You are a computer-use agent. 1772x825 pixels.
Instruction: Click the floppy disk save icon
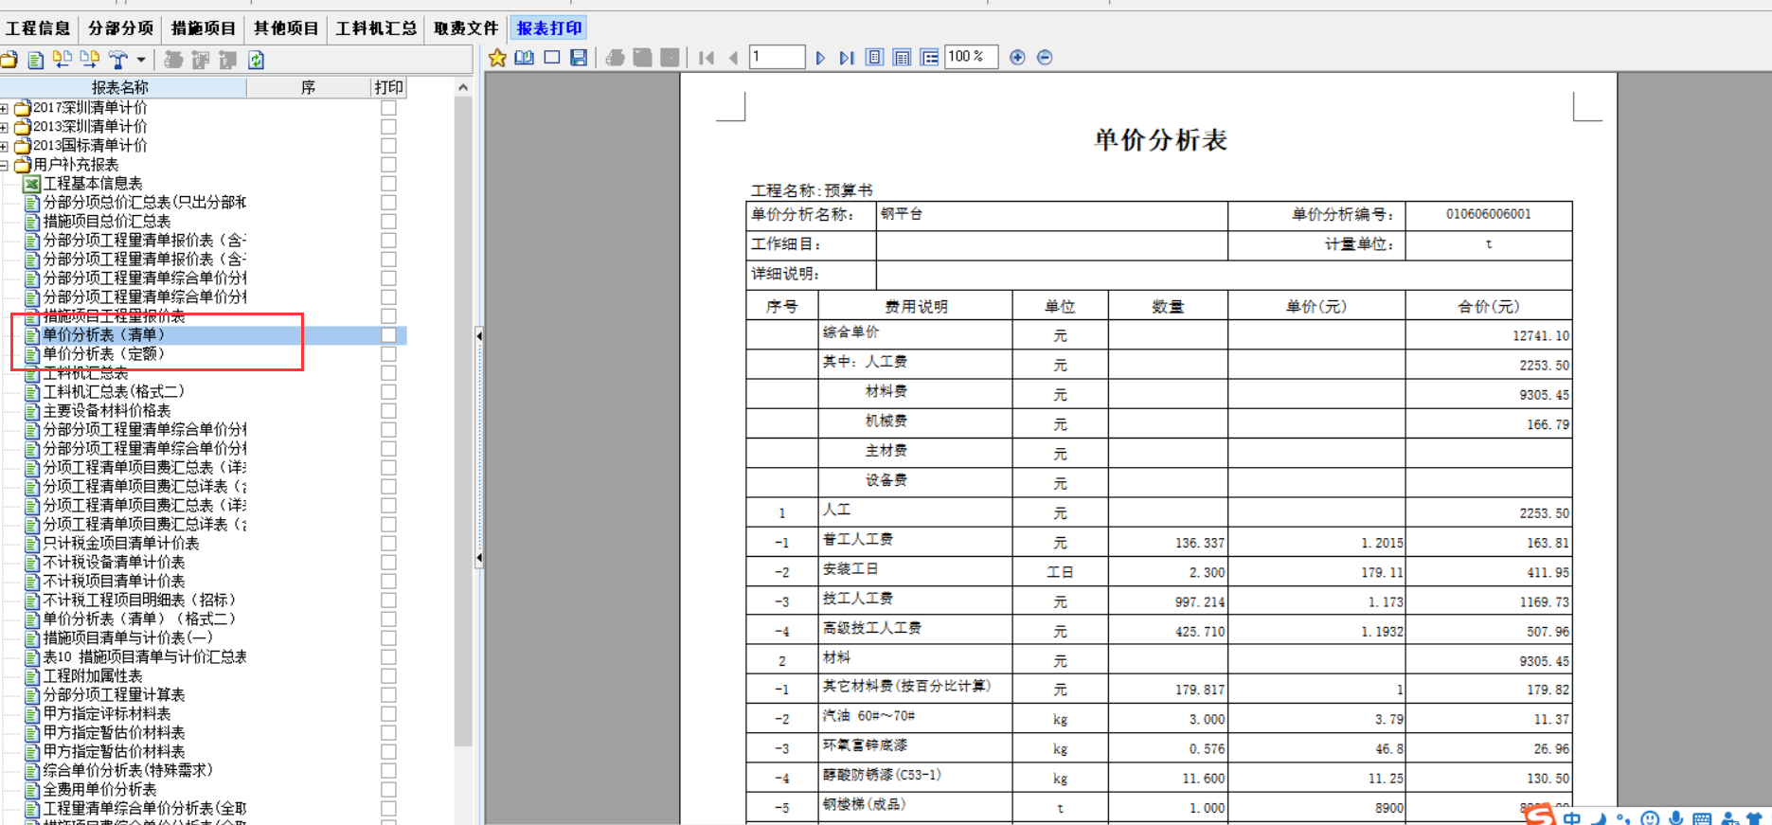[x=579, y=58]
